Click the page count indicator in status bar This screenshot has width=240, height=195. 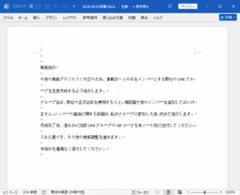(10, 192)
